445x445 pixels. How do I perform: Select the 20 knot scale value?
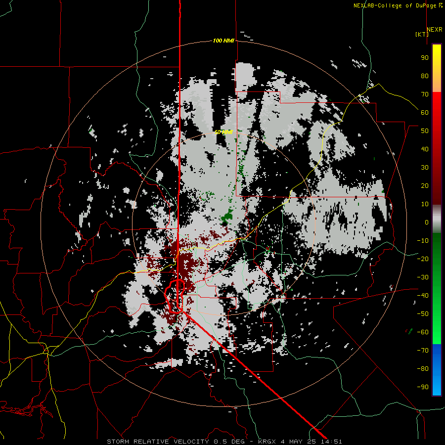pos(425,186)
